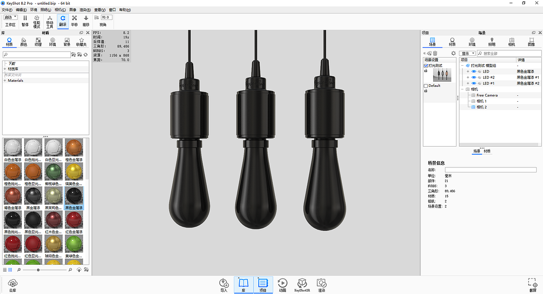
Task: Click the 打光测试 scene set thumbnail
Action: point(442,75)
